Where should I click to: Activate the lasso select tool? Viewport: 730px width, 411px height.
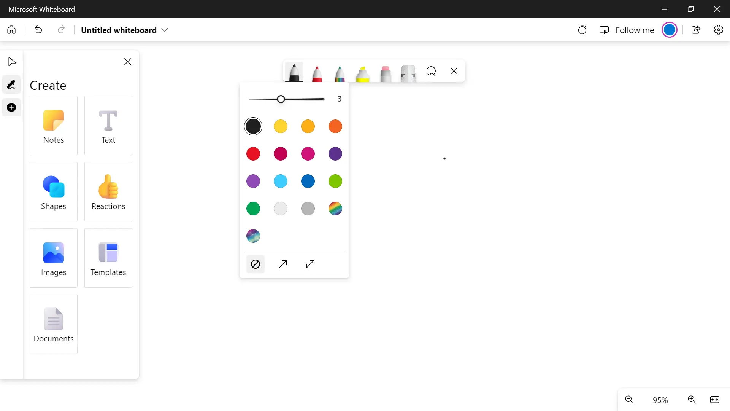(431, 71)
